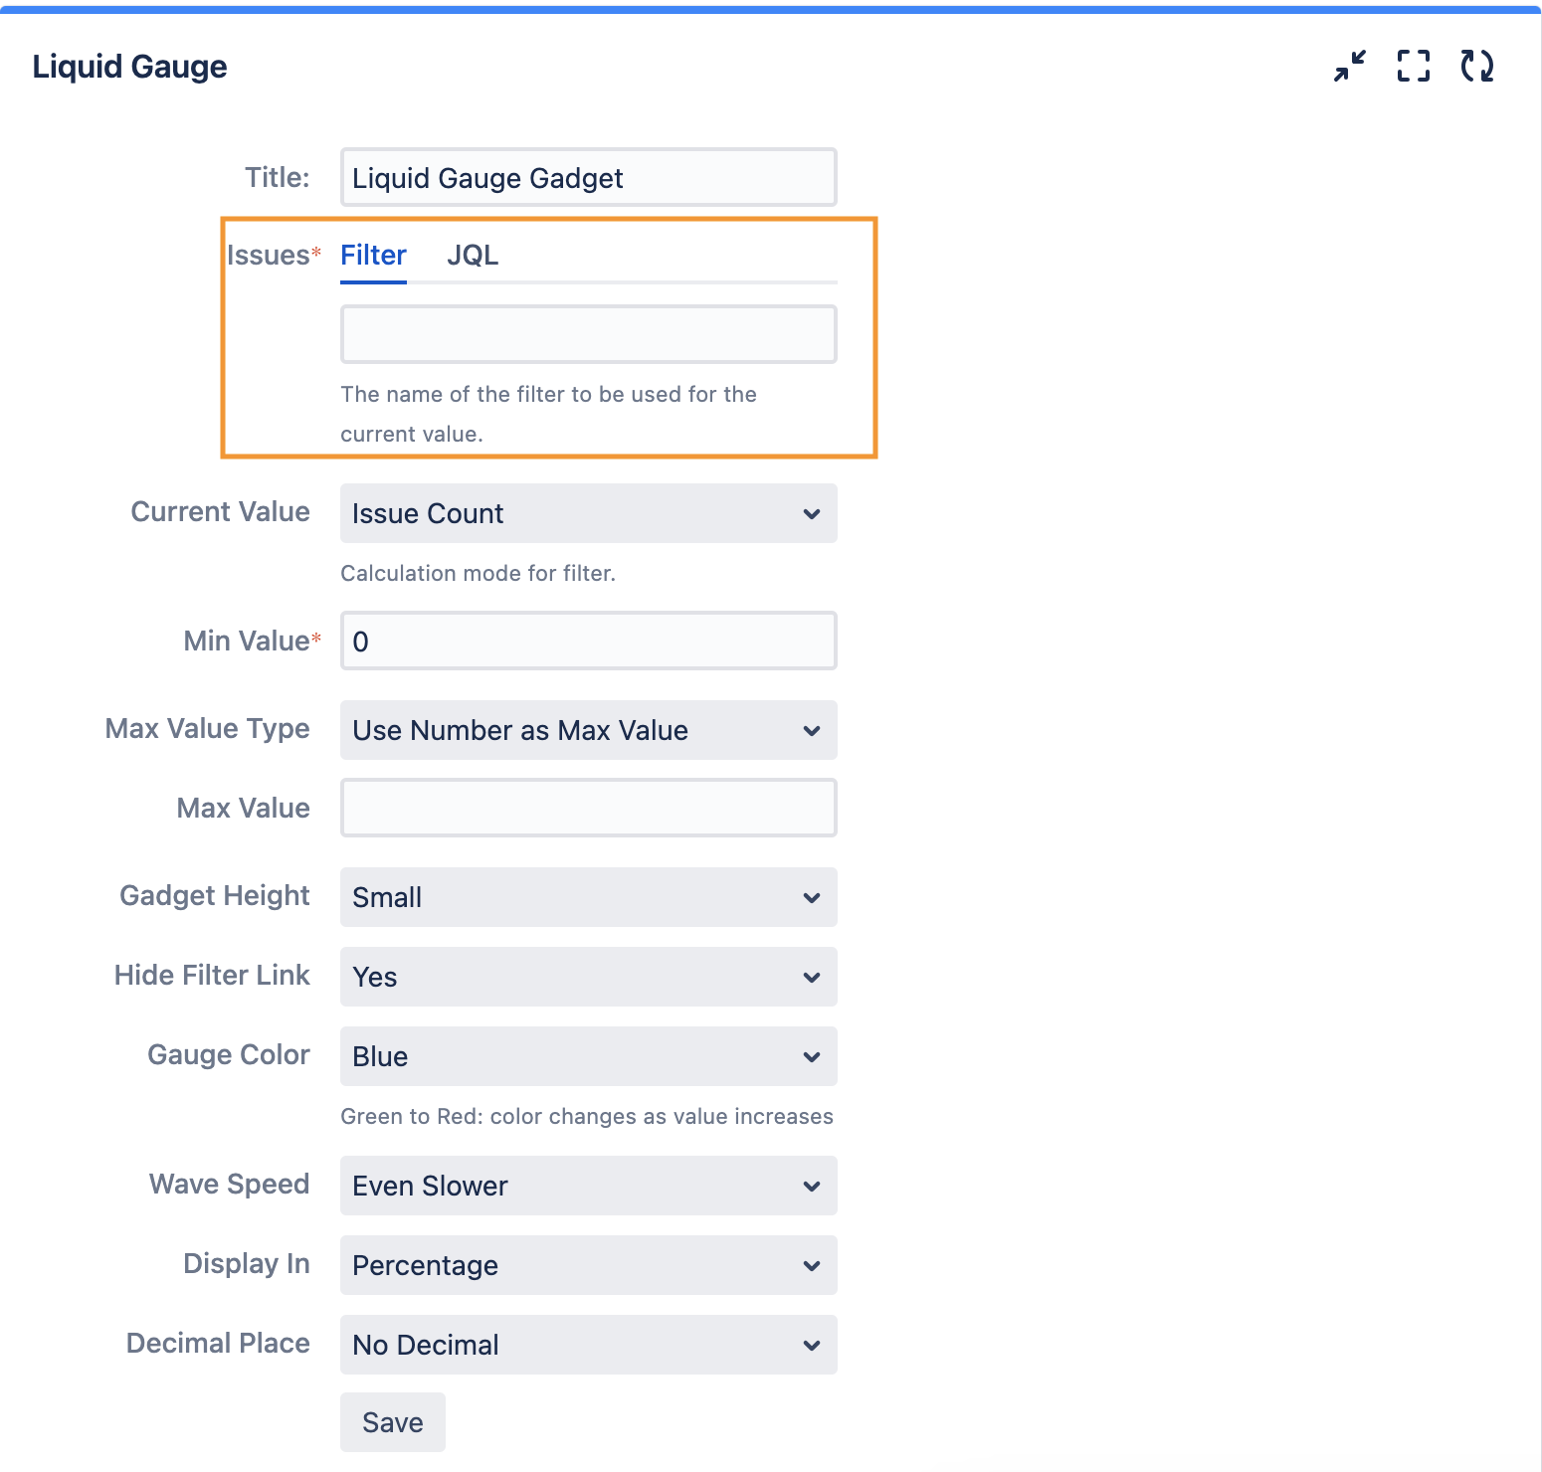Click the minimize gadget icon
Screen dimensions: 1542x1472
point(1350,66)
